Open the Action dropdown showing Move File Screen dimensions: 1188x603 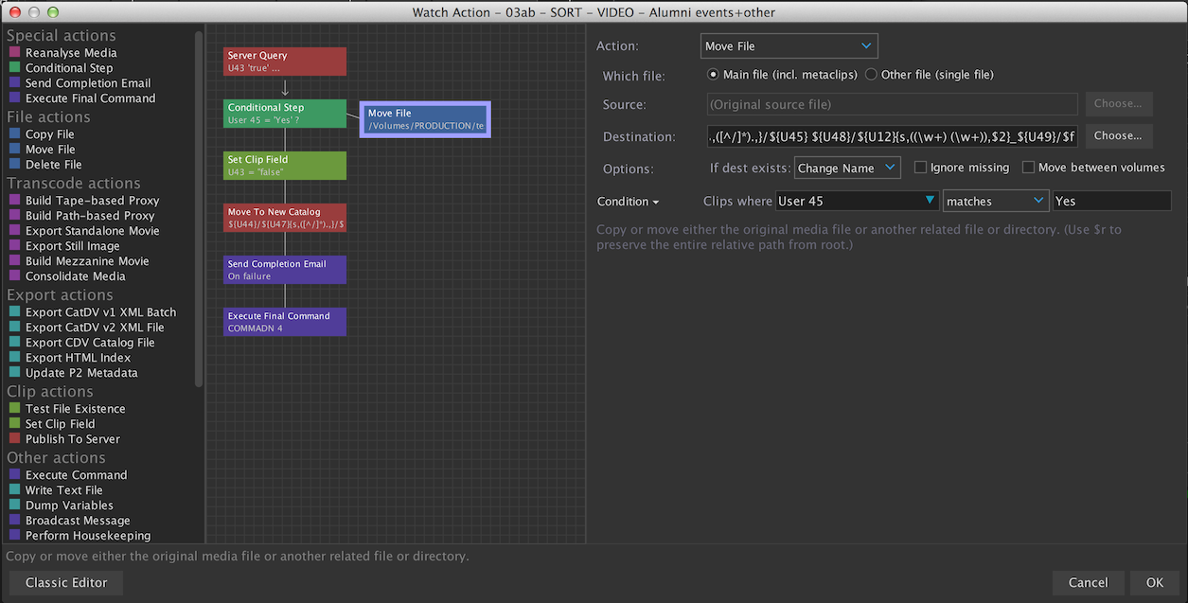789,46
